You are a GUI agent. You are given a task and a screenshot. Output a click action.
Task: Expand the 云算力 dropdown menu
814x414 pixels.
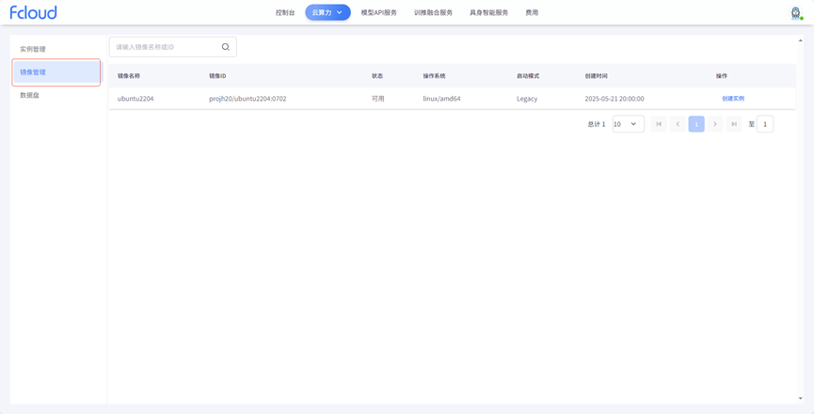[x=327, y=12]
